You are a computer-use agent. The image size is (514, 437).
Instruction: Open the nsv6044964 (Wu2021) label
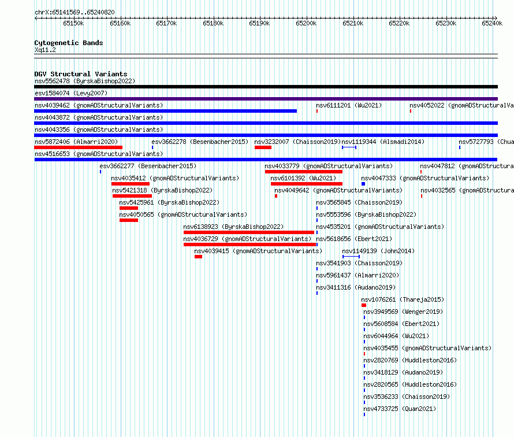(x=396, y=336)
